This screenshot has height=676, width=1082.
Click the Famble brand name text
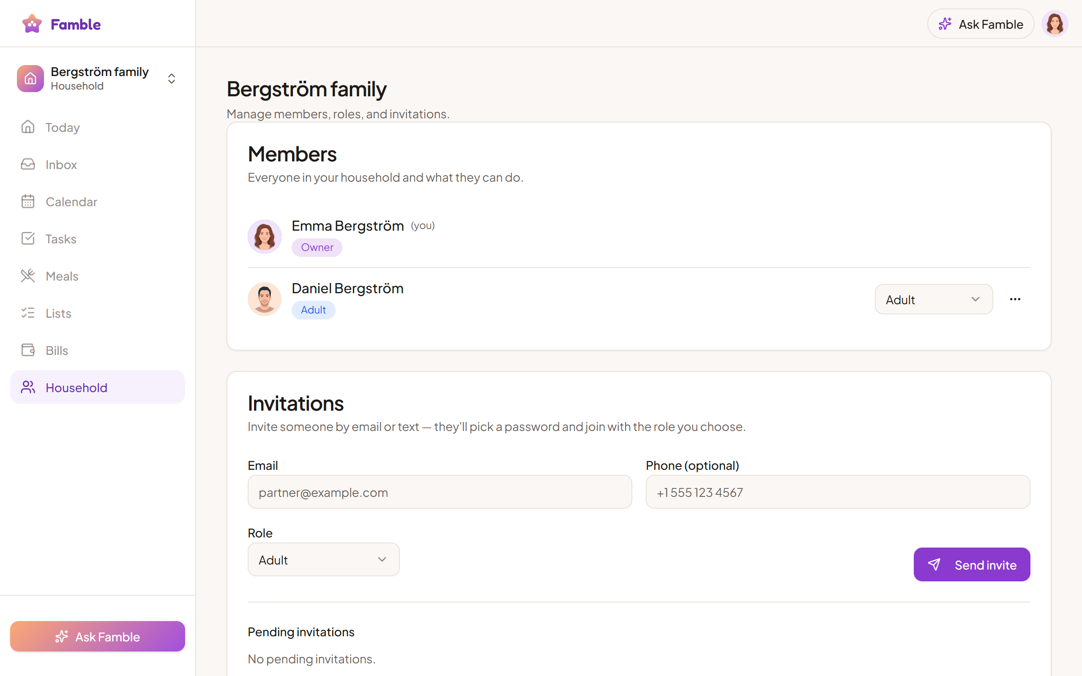coord(76,24)
